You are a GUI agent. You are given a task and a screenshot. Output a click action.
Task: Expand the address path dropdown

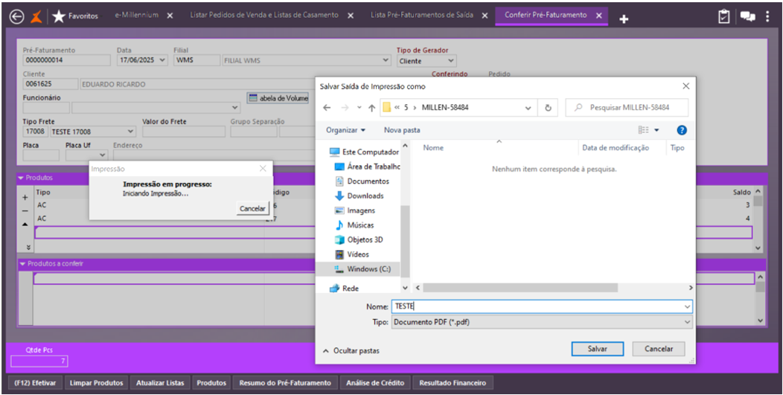point(528,107)
